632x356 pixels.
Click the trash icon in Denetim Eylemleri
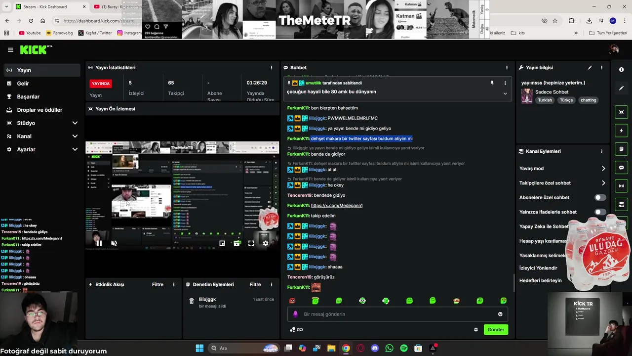[x=192, y=301]
